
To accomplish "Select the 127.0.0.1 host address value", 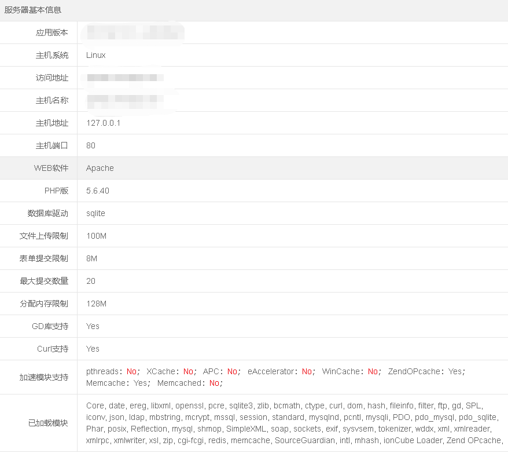I will 104,123.
